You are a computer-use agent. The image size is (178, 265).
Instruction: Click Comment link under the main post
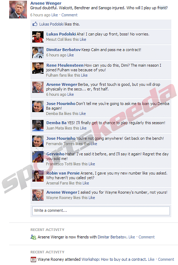[69, 15]
